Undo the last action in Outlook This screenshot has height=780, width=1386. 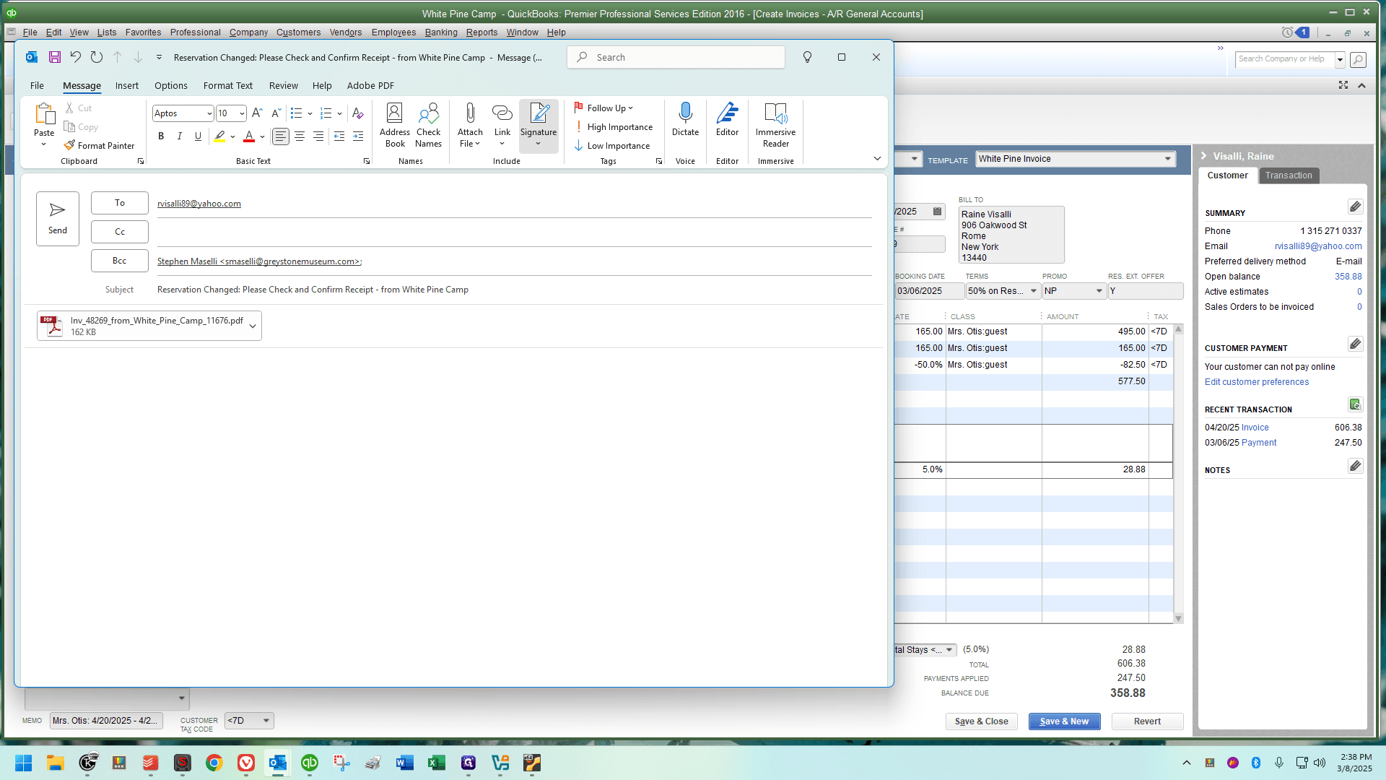(x=76, y=57)
